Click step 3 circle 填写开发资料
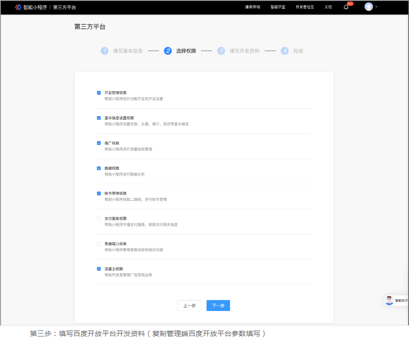The width and height of the screenshot is (409, 338). coord(221,51)
